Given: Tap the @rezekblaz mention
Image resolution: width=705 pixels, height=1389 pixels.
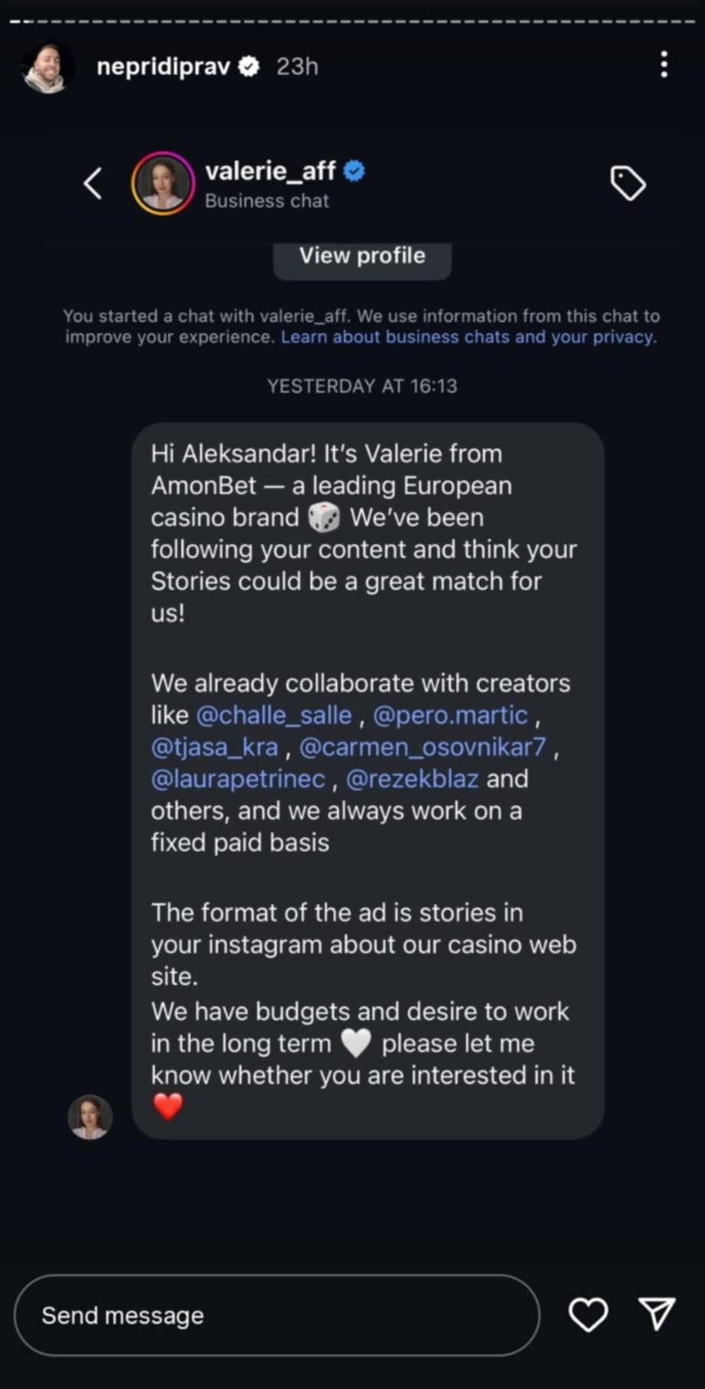Looking at the screenshot, I should (x=412, y=779).
